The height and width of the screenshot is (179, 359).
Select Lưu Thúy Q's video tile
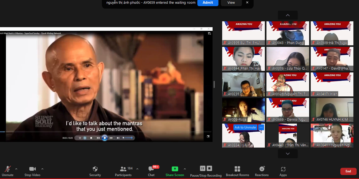click(x=288, y=59)
